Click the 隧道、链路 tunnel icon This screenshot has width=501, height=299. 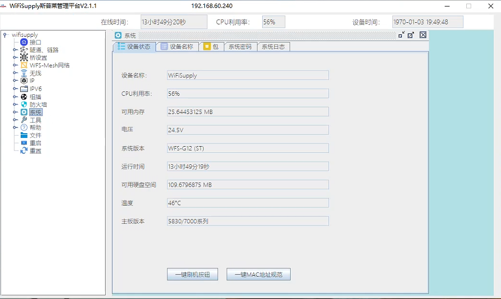click(x=24, y=50)
